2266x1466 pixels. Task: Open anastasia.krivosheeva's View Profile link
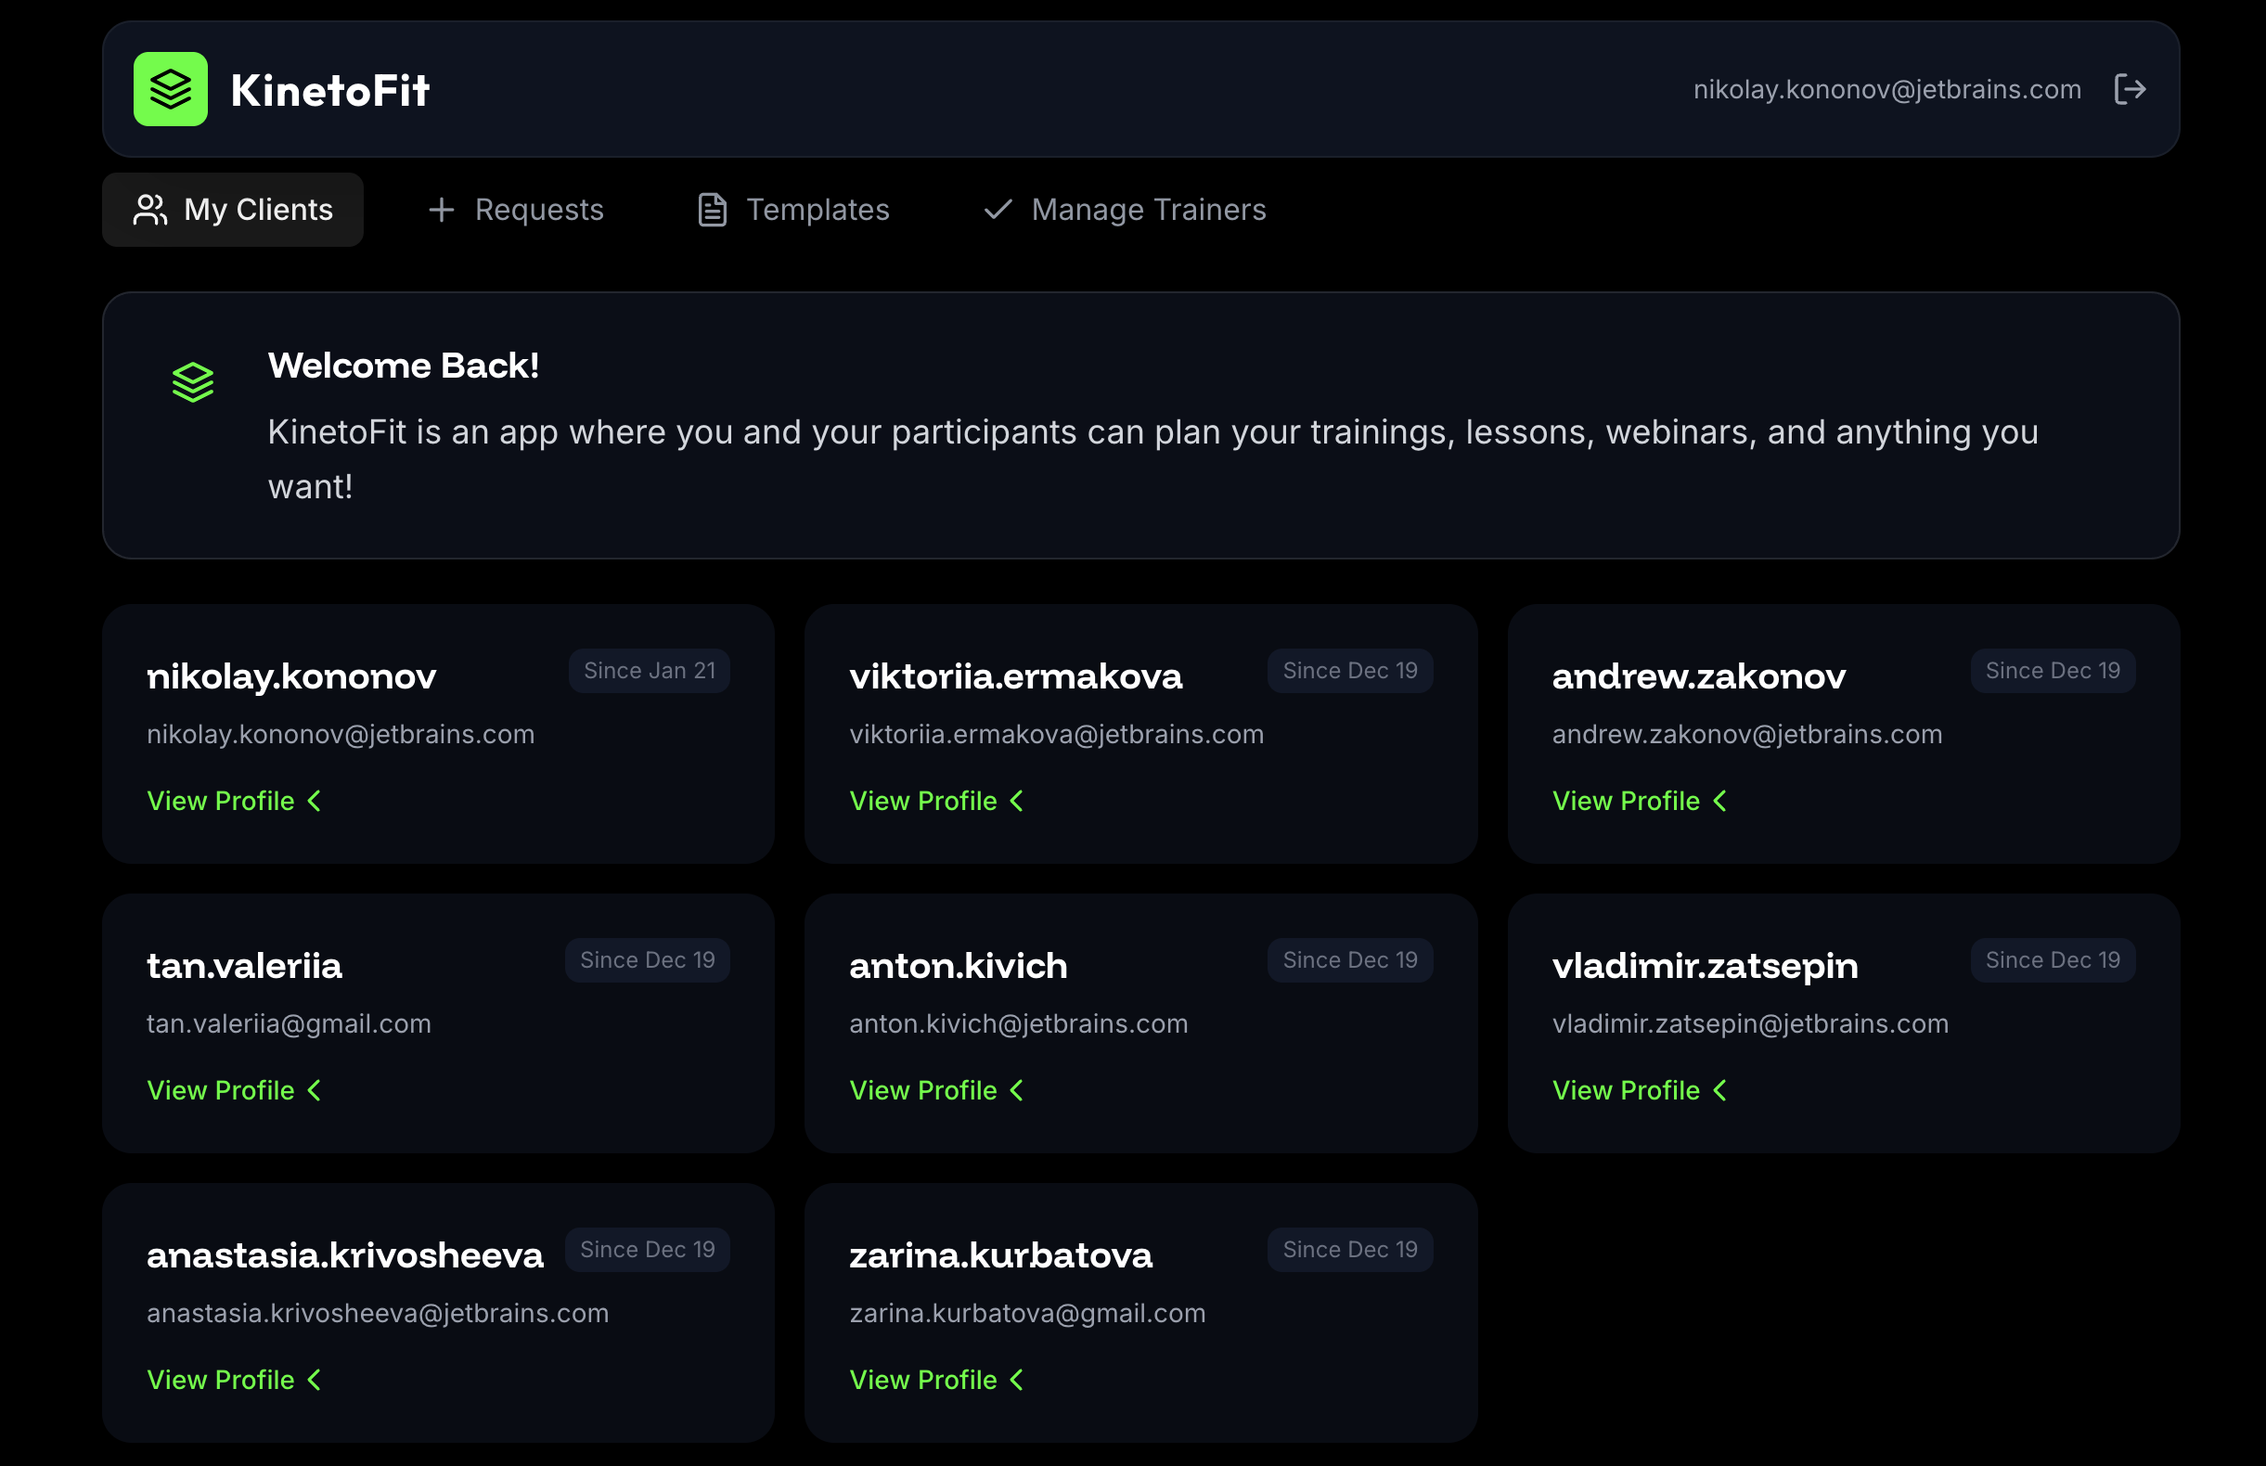pos(220,1380)
